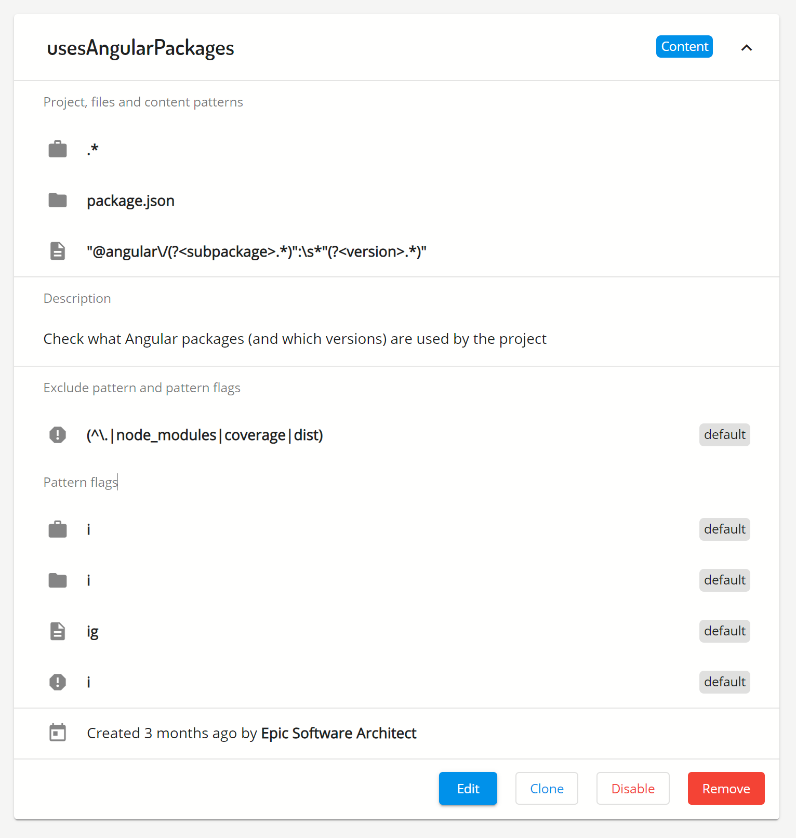
Task: Click the exclude alert icon beside node_modules pattern
Action: [x=58, y=434]
